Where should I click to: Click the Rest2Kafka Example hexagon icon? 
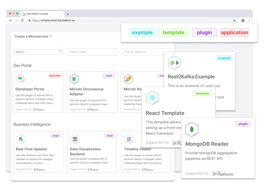click(174, 63)
